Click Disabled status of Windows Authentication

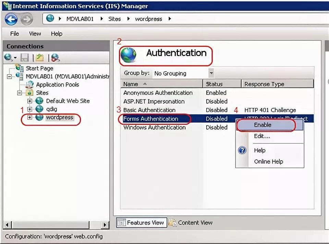click(217, 127)
